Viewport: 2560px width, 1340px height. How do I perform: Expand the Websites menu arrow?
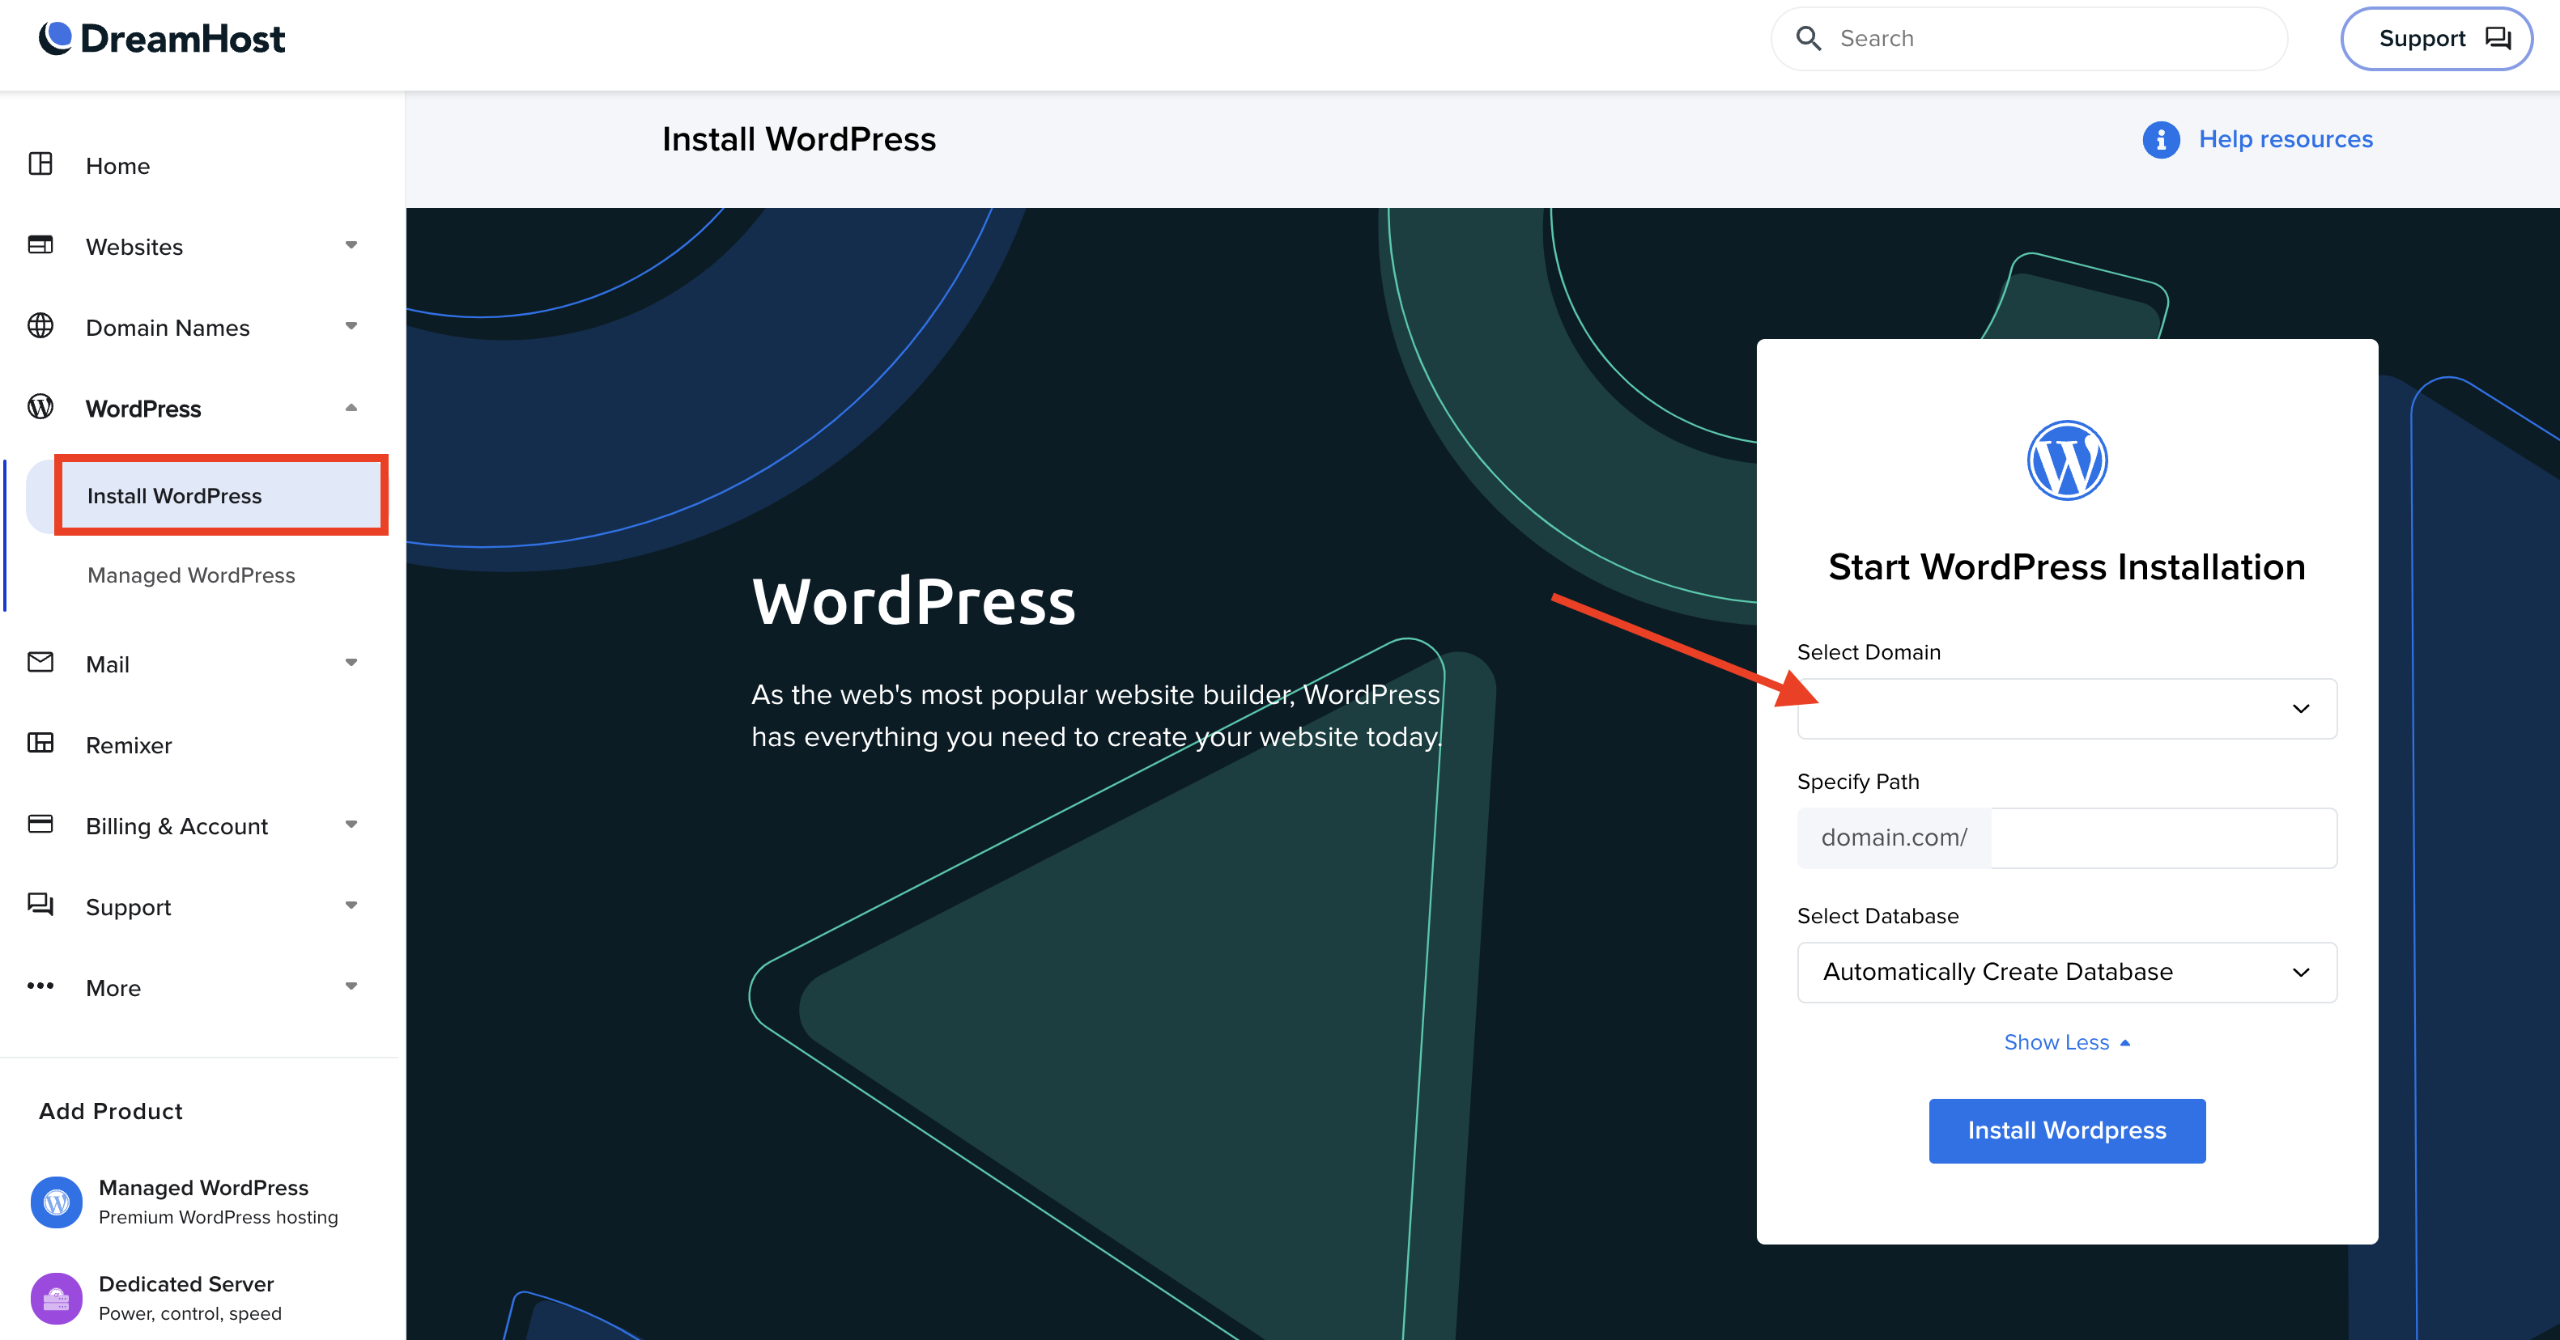pos(351,245)
